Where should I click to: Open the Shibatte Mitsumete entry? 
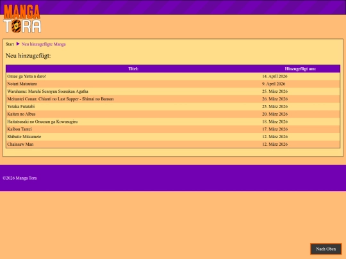(24, 137)
